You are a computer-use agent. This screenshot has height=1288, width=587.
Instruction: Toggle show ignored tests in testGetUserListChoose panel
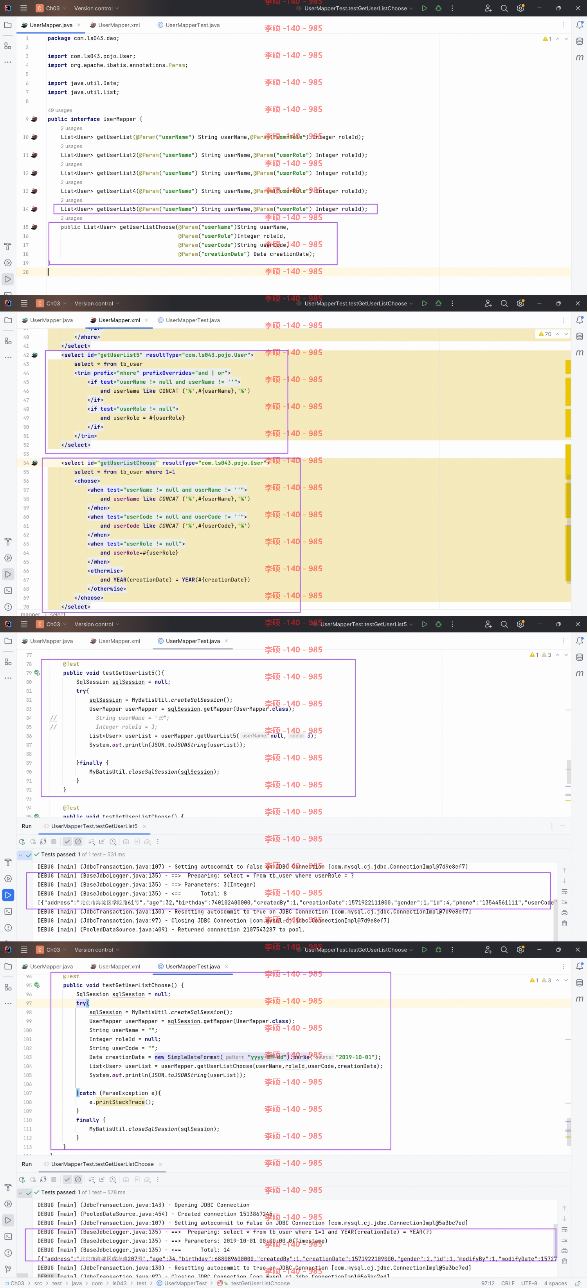(x=78, y=1180)
